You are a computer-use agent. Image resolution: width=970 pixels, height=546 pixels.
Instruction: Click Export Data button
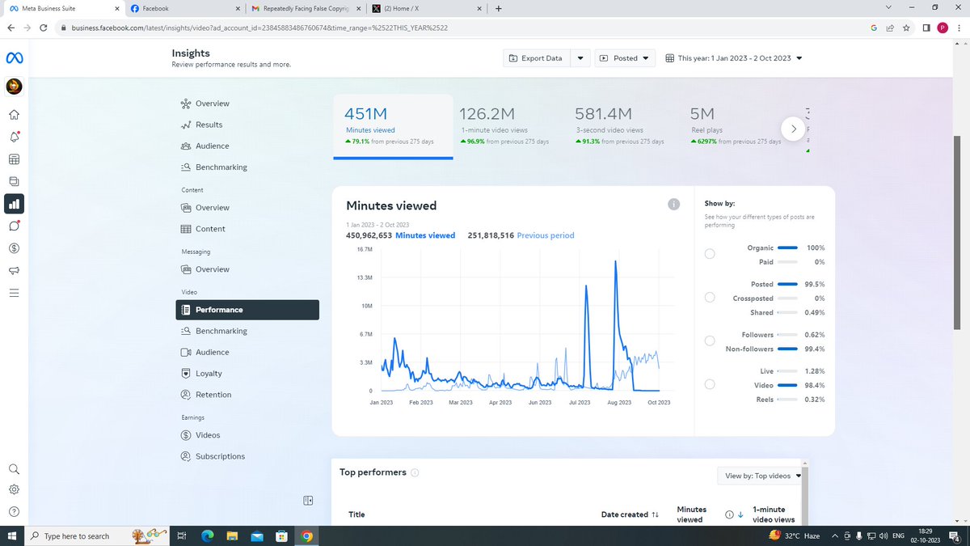pos(537,58)
